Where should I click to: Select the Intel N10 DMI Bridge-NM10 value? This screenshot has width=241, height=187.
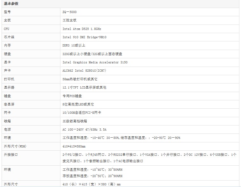tap(85, 37)
